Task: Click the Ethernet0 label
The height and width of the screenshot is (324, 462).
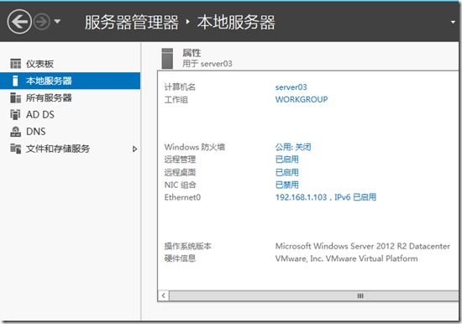Action: (182, 197)
